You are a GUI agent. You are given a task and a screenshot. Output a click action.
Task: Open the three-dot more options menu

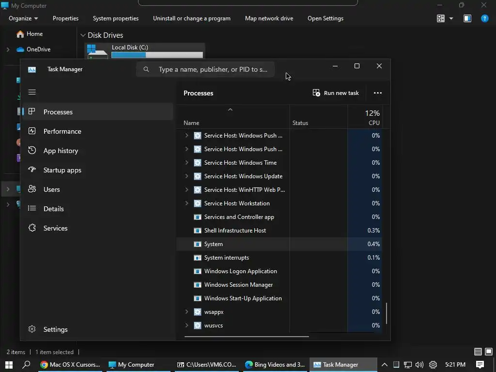click(378, 93)
